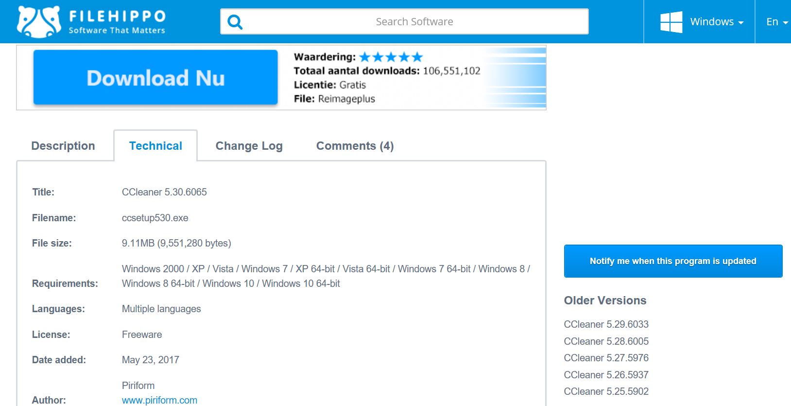Click the Older Versions heading
791x406 pixels.
pos(605,300)
